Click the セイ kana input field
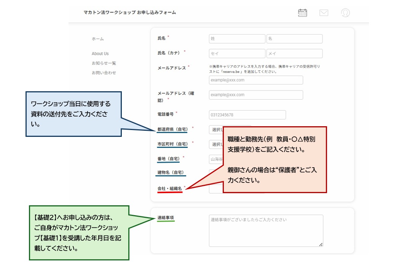The image size is (394, 276). tap(237, 54)
